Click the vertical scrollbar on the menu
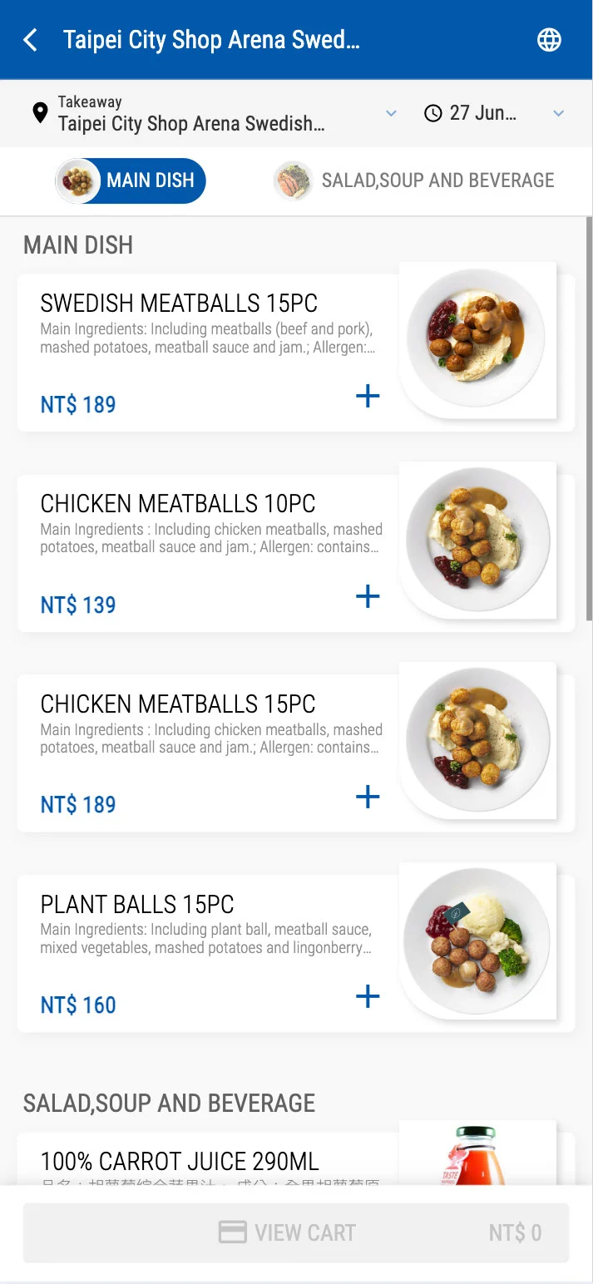This screenshot has height=1284, width=593. click(589, 416)
